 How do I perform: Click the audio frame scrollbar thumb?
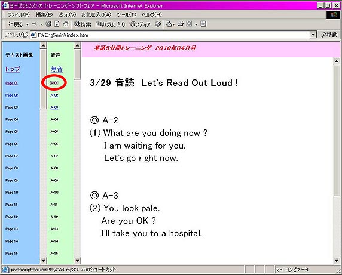(78, 64)
